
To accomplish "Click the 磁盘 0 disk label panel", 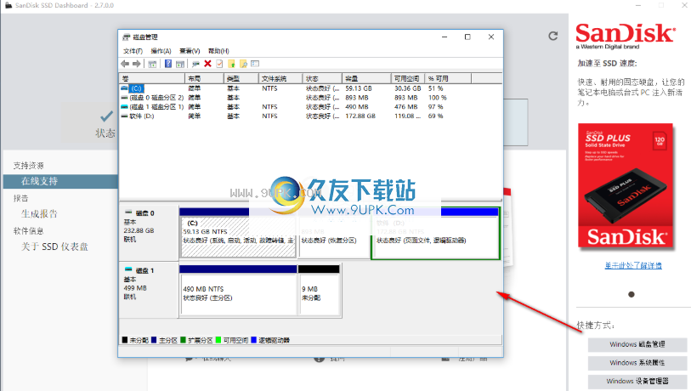I will [149, 232].
